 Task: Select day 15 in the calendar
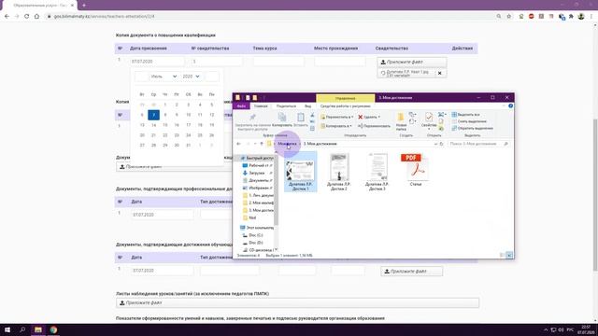pyautogui.click(x=165, y=125)
